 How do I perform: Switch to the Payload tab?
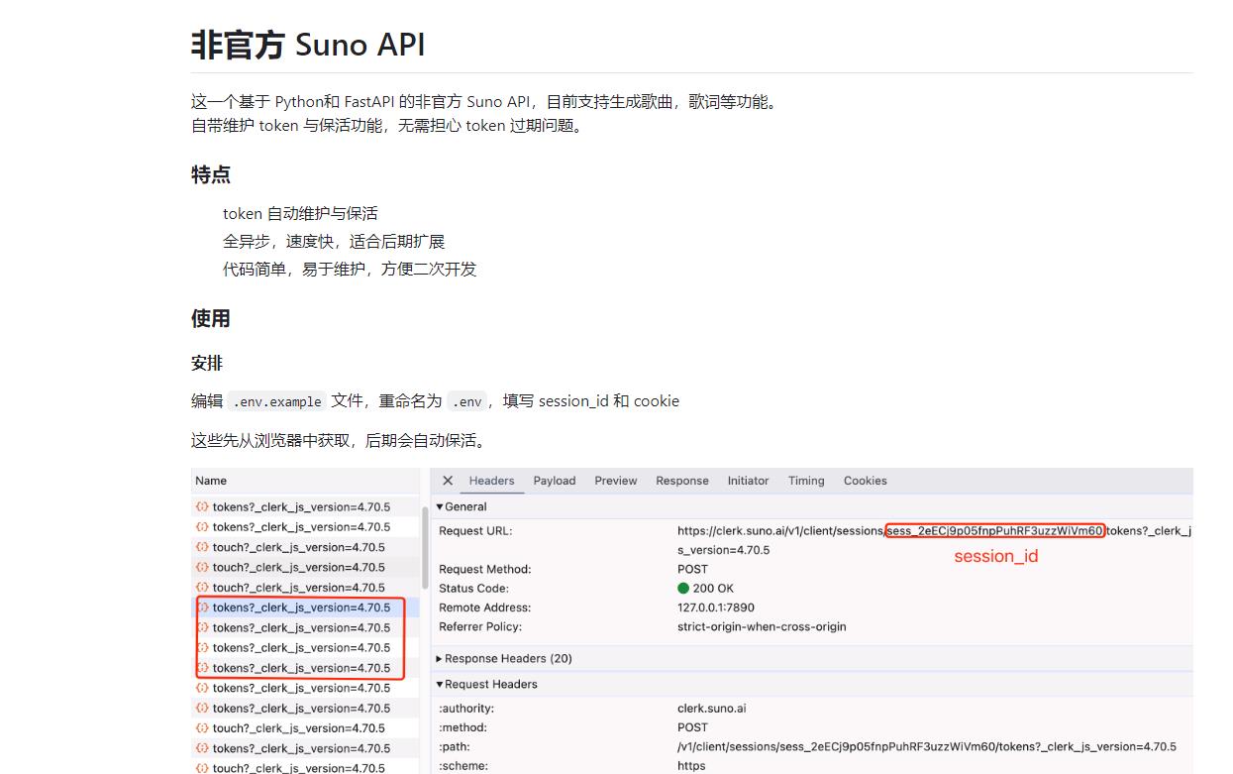pyautogui.click(x=555, y=481)
